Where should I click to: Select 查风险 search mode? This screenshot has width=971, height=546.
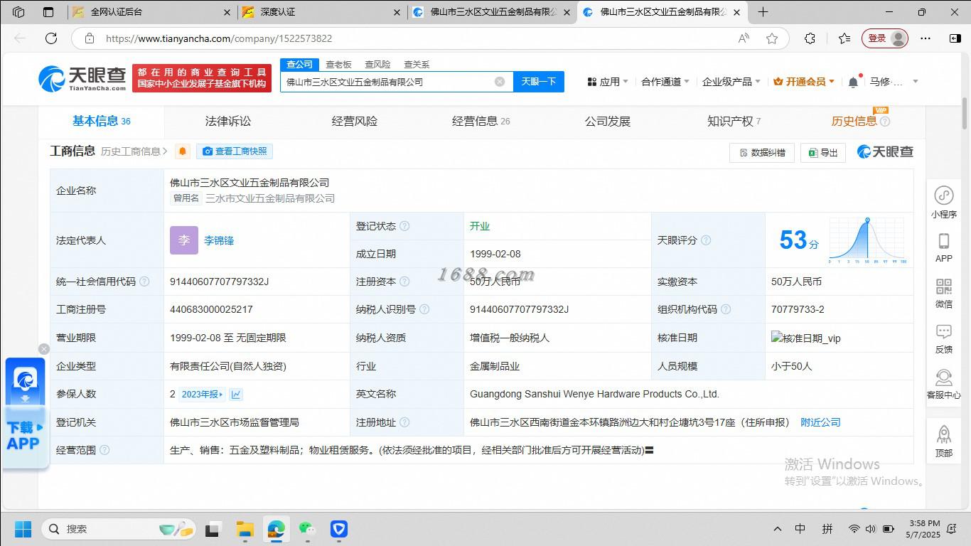pos(377,65)
